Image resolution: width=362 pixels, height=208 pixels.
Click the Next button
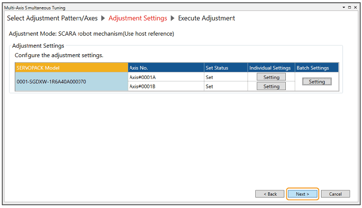[302, 194]
